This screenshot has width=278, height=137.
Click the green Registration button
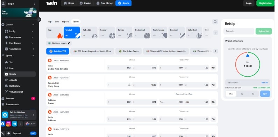click(265, 3)
